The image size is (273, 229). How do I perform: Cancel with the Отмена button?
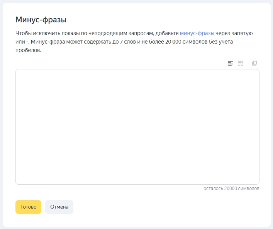point(59,207)
